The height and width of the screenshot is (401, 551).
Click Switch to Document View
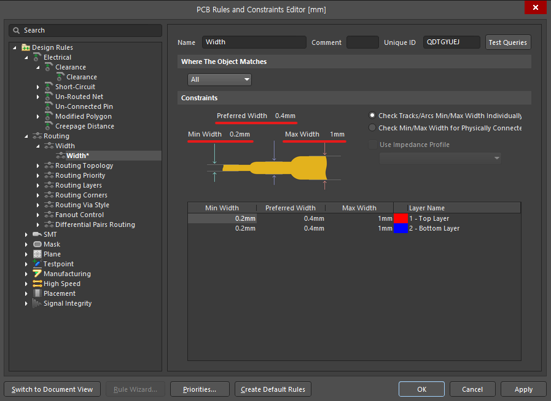(52, 389)
